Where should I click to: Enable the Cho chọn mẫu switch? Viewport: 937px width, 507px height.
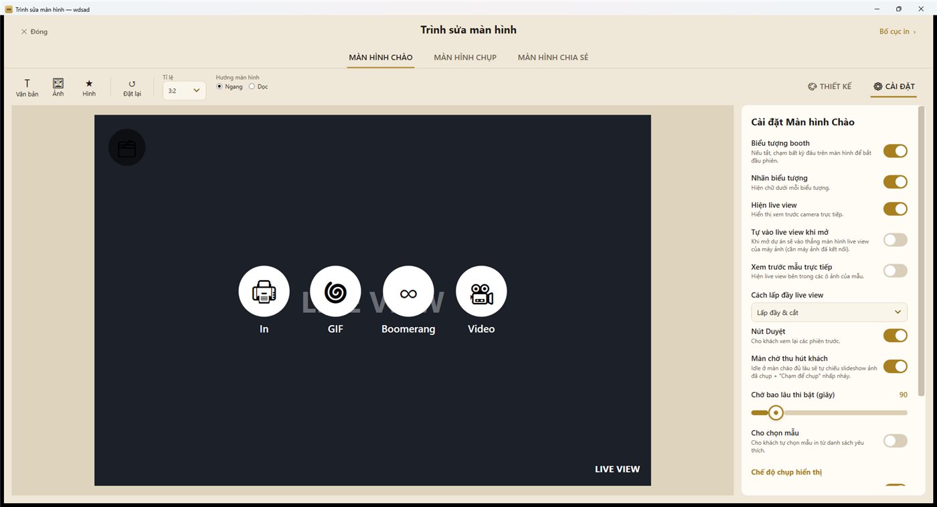(x=896, y=441)
